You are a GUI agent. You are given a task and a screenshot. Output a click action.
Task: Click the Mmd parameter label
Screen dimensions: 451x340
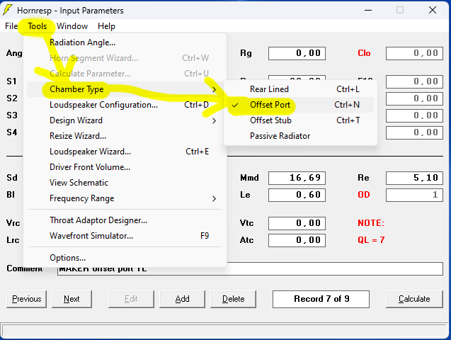[249, 178]
